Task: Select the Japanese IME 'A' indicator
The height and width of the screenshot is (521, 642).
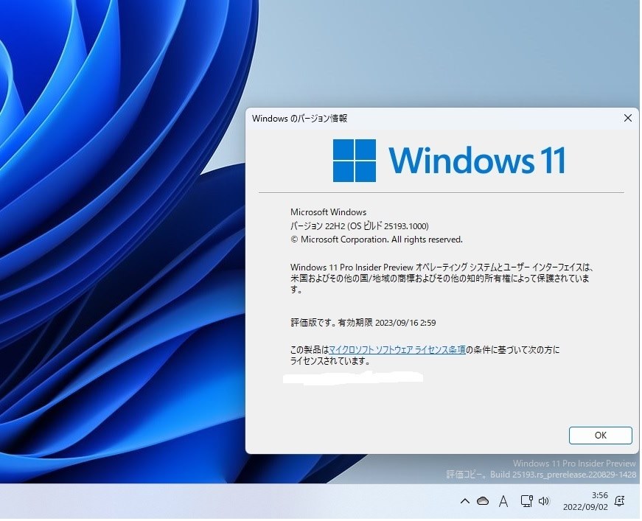Action: [x=503, y=501]
